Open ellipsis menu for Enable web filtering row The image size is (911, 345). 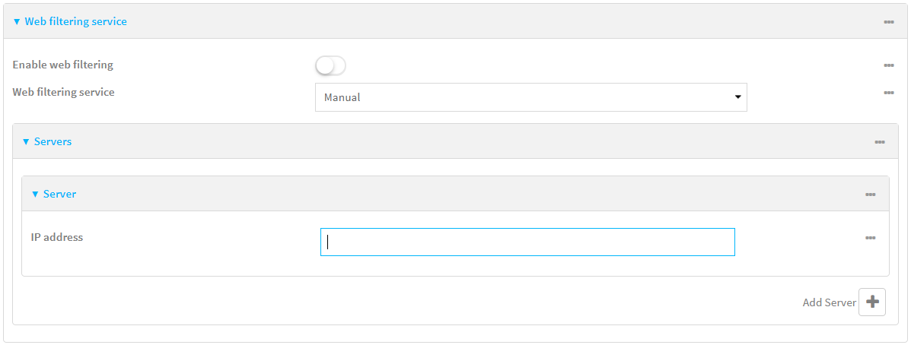(x=888, y=65)
